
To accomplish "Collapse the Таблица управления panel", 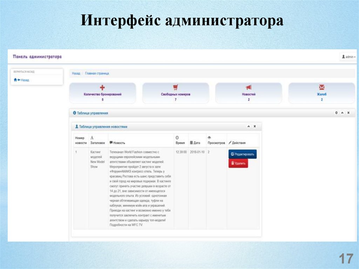I will point(342,113).
